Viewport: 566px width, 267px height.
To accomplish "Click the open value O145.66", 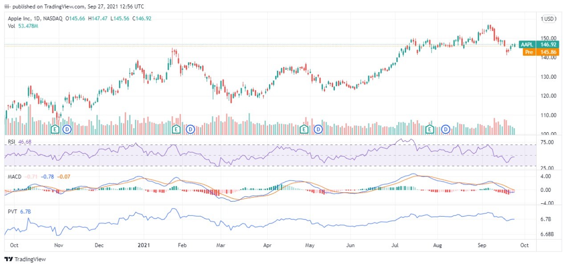I will pos(76,19).
